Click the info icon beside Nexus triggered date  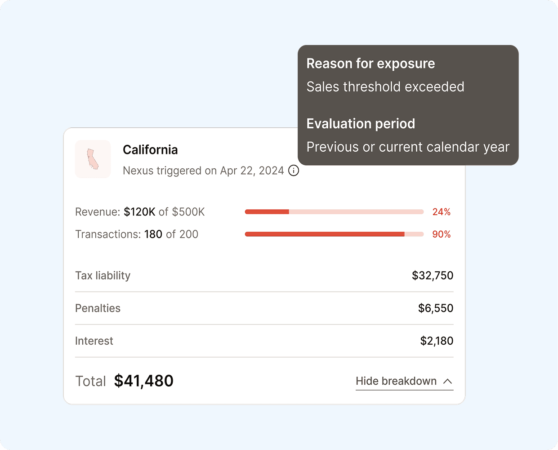[x=294, y=171]
